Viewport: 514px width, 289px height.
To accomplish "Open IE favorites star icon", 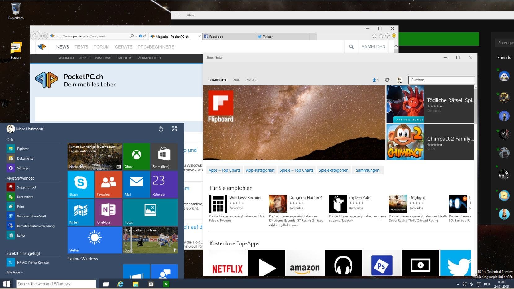I will tap(381, 36).
